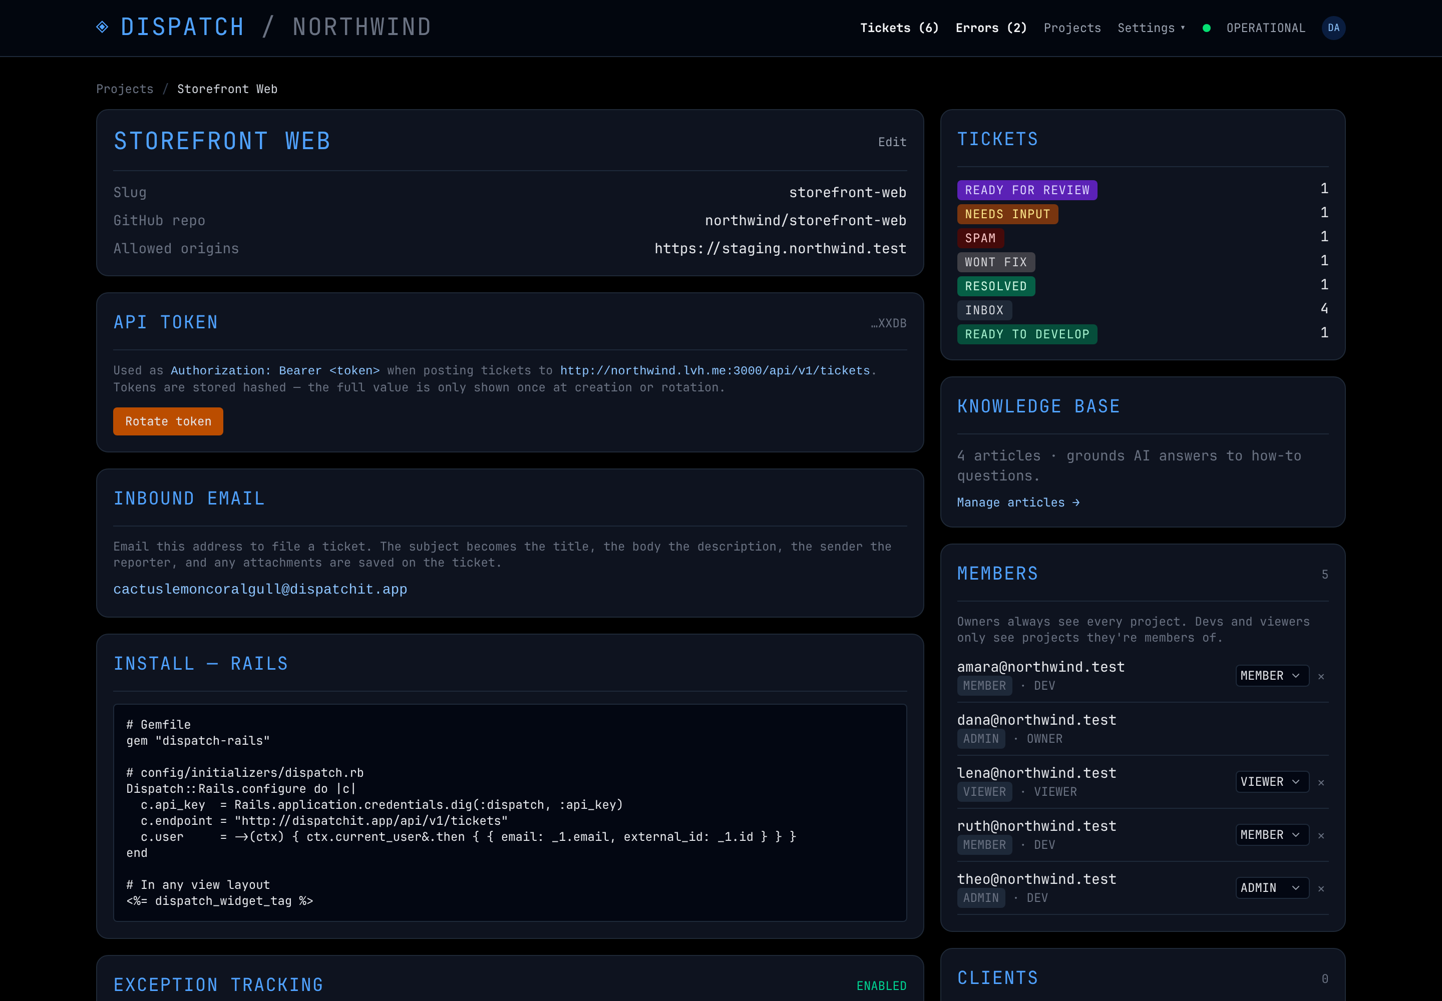Click the Clients panel heading
This screenshot has height=1001, width=1442.
point(997,978)
